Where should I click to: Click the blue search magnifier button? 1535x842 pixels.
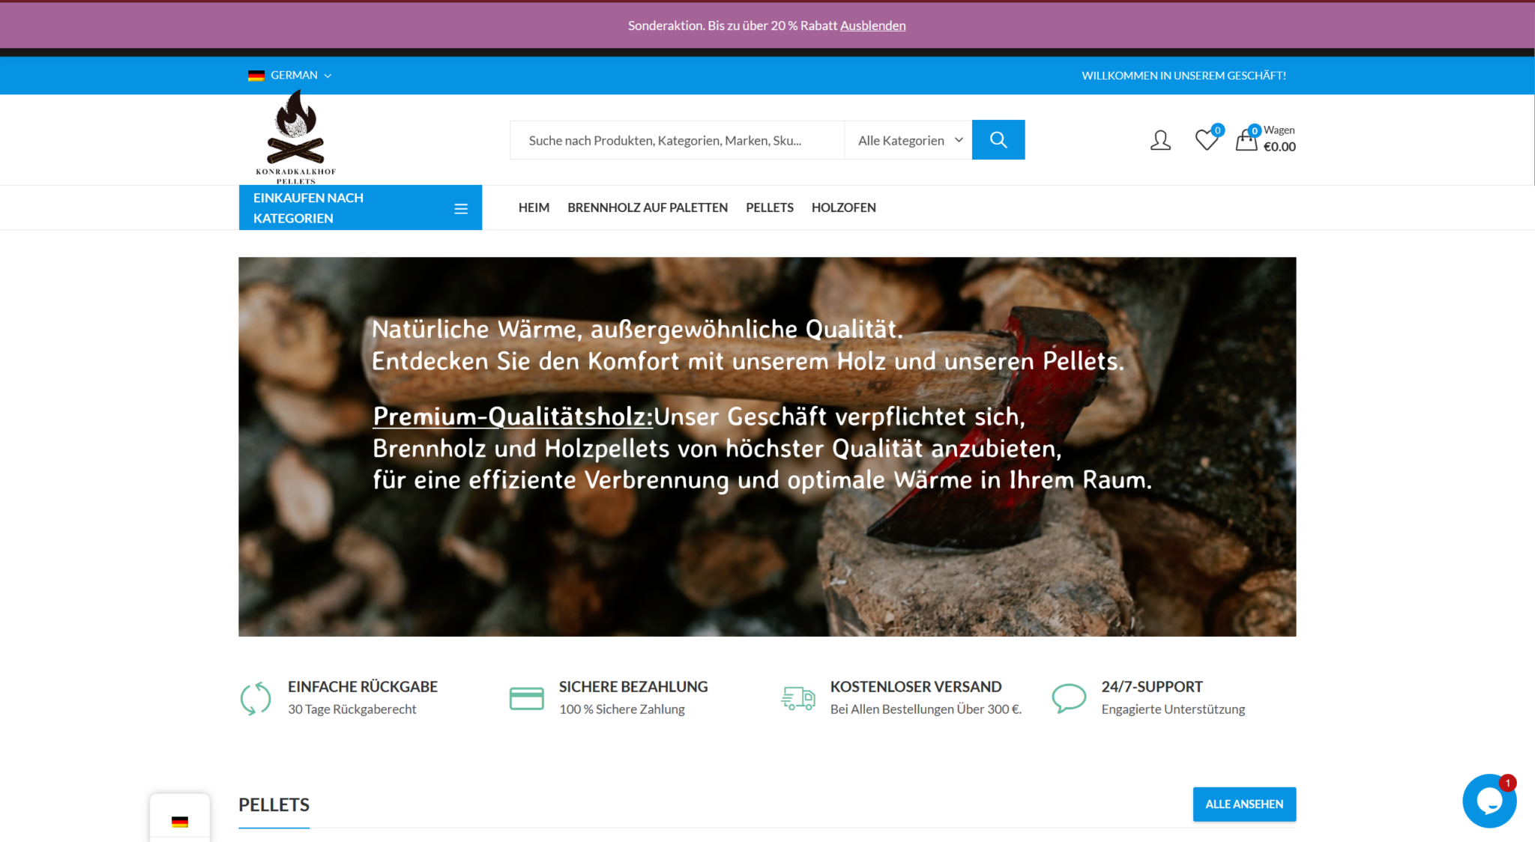pos(998,139)
